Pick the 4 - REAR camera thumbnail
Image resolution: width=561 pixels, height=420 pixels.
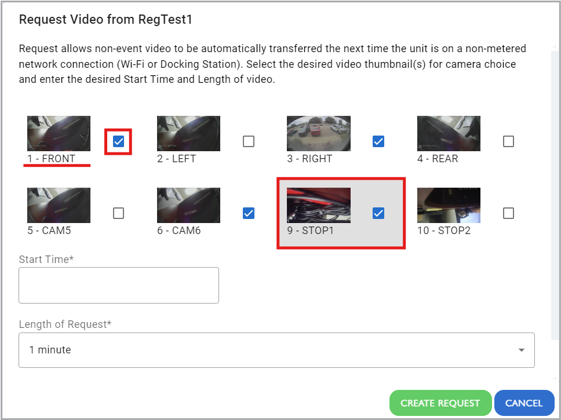coord(449,133)
